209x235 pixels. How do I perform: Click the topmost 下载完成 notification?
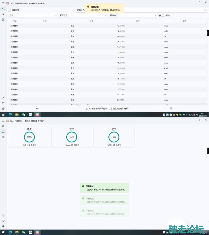[x=104, y=188]
